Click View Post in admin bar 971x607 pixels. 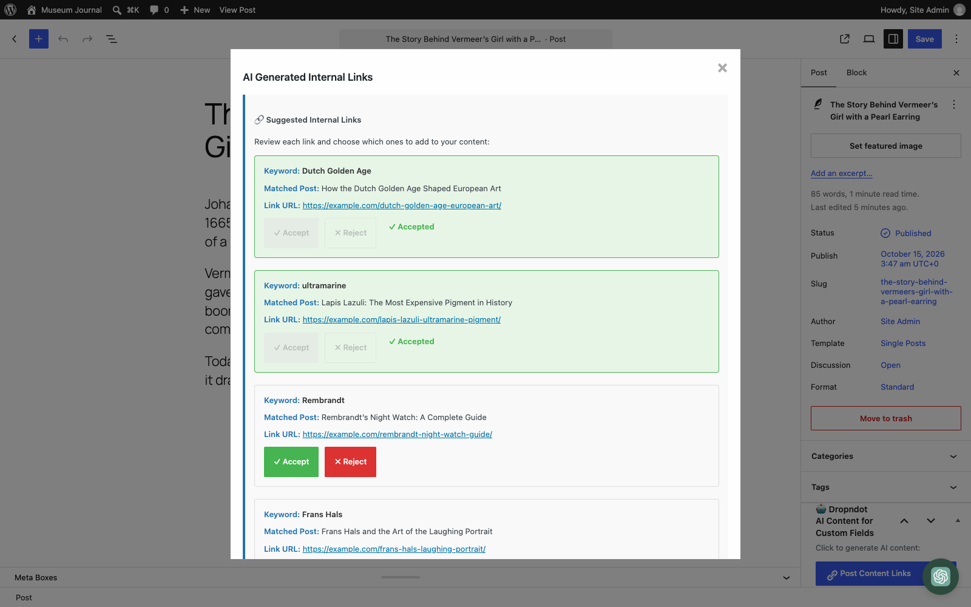click(x=237, y=10)
